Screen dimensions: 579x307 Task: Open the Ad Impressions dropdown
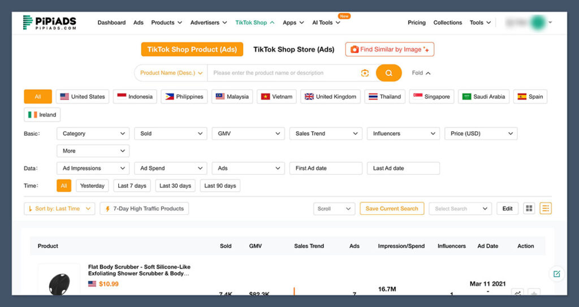click(93, 168)
